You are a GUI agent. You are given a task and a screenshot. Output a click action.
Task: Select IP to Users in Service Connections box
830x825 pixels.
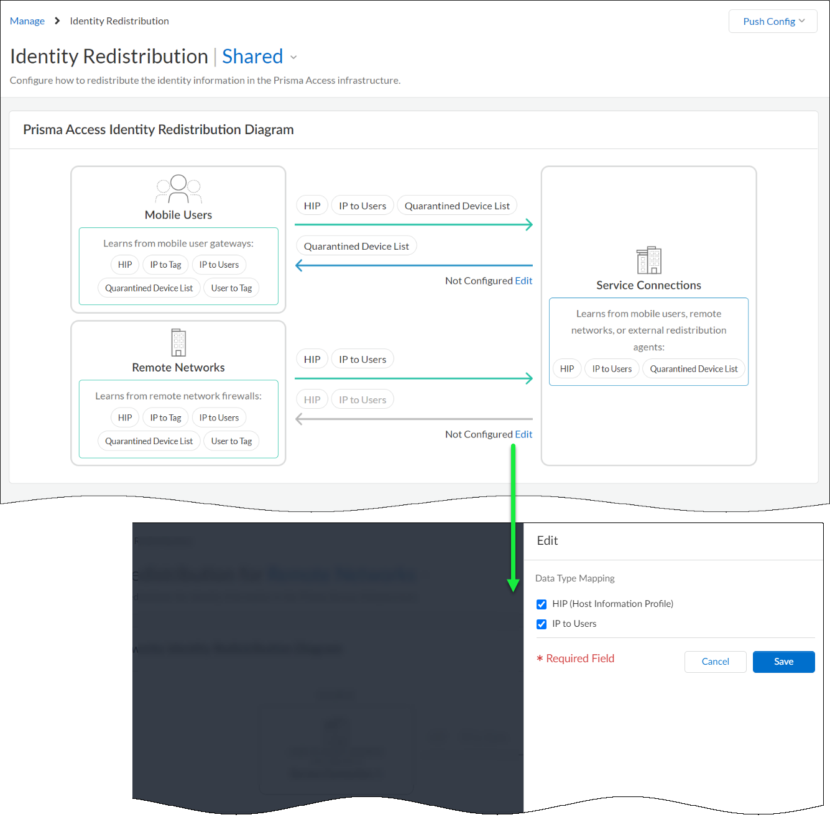click(612, 368)
